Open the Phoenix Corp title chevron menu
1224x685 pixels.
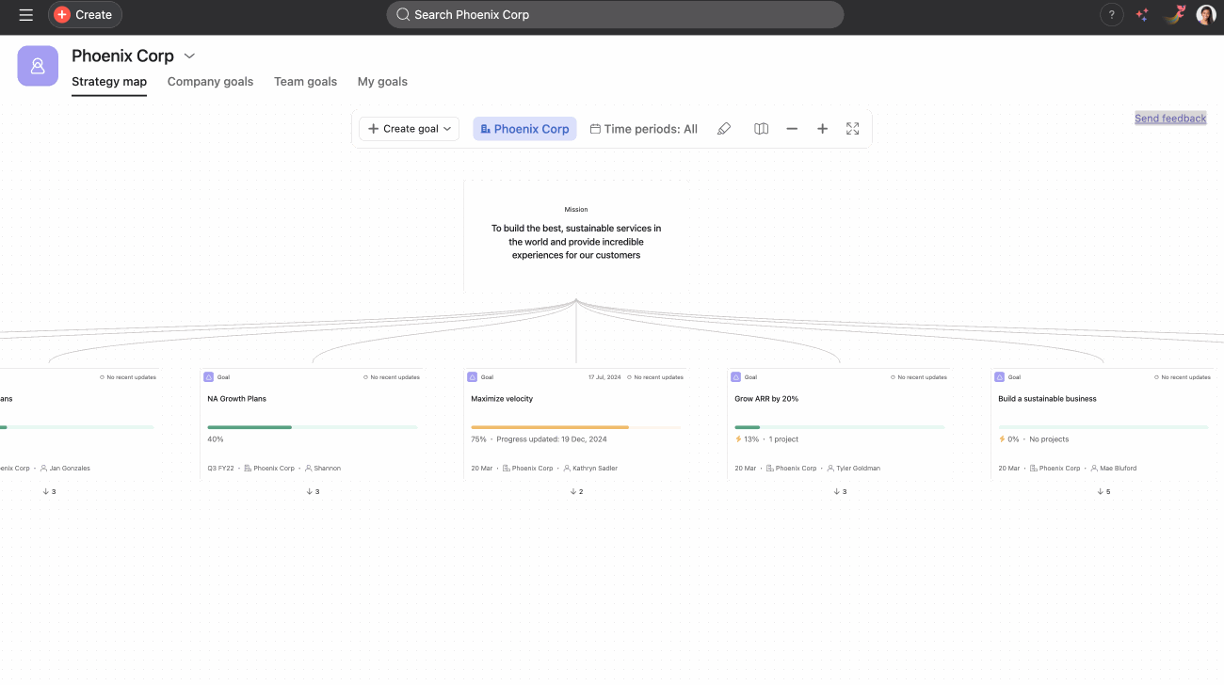click(x=189, y=56)
